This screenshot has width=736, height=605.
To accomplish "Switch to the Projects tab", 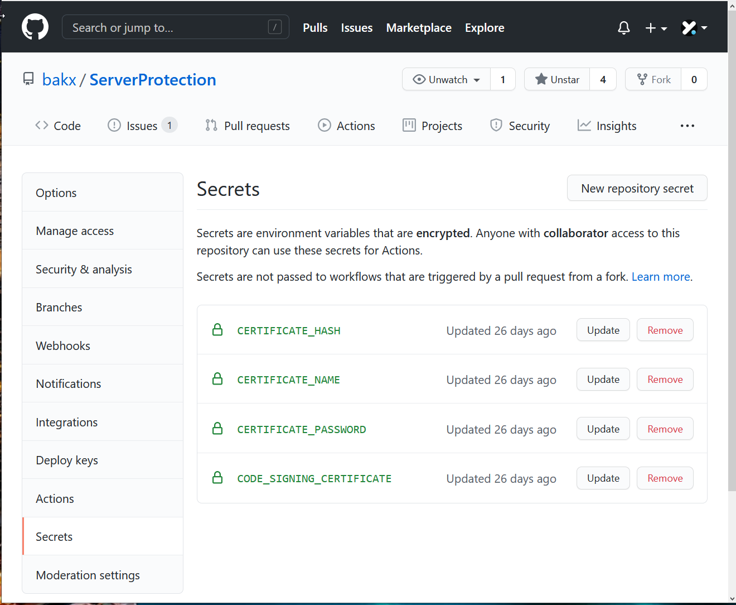I will [433, 126].
